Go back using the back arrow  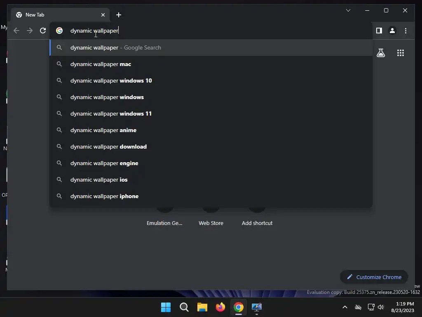[x=16, y=31]
